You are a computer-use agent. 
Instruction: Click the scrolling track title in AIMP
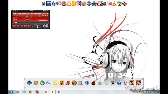(30, 14)
